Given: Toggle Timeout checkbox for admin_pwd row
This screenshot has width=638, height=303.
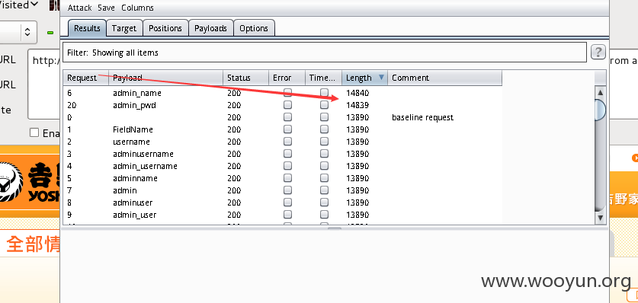Looking at the screenshot, I should pyautogui.click(x=324, y=105).
